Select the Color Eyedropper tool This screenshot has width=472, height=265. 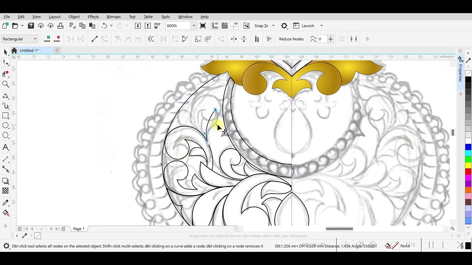point(6,203)
